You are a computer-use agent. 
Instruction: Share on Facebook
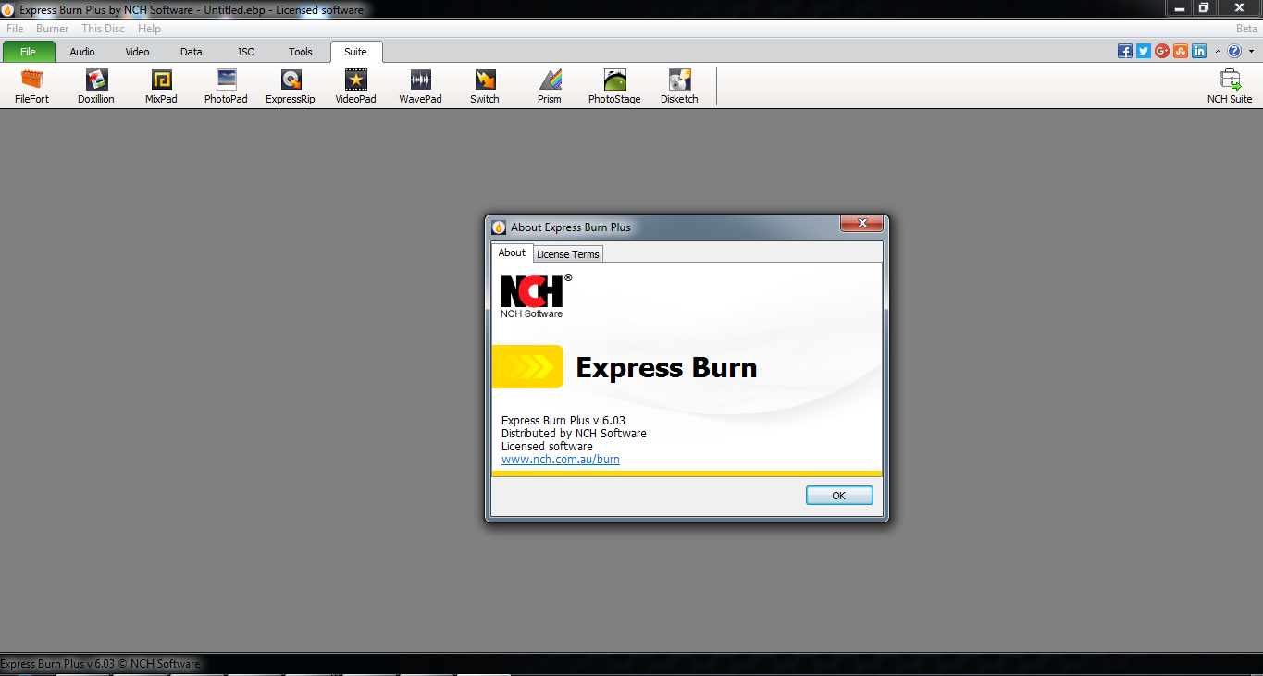(1125, 52)
